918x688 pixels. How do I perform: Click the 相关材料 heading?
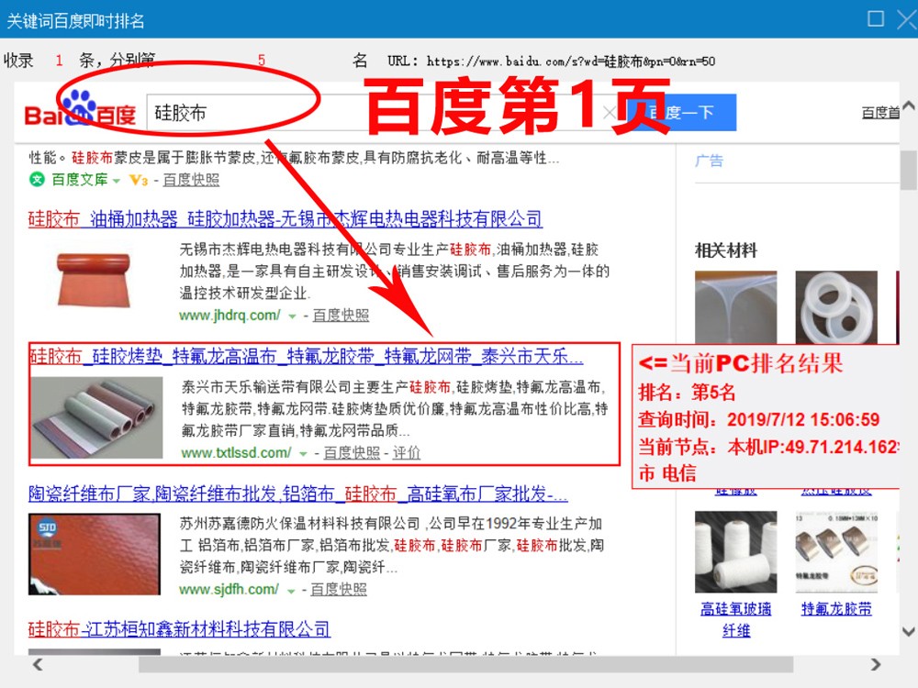point(726,250)
